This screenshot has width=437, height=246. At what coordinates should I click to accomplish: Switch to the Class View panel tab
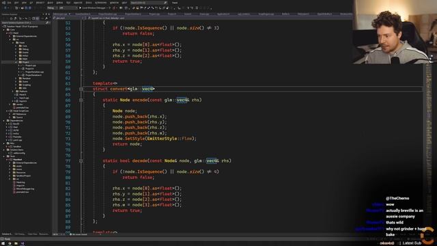32,234
